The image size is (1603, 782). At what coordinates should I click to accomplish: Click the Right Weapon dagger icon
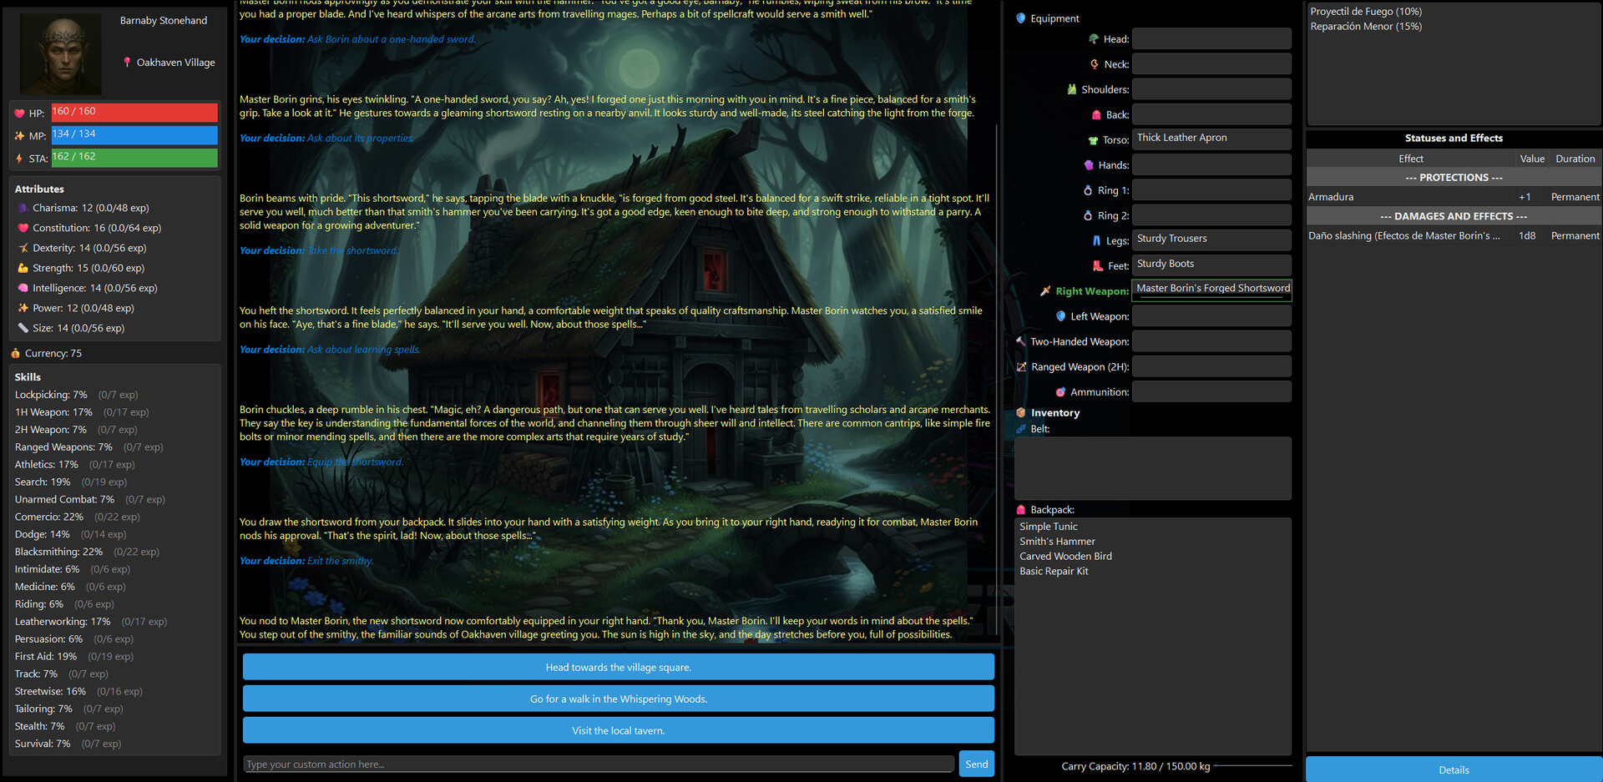1044,290
